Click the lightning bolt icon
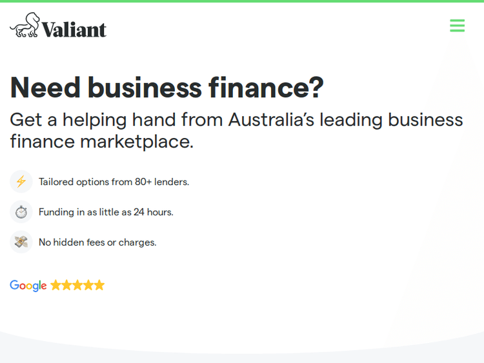 coord(21,182)
